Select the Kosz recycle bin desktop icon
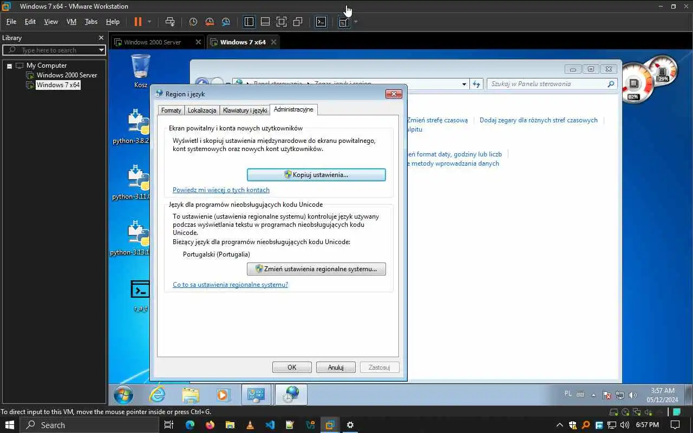693x433 pixels. pos(141,71)
